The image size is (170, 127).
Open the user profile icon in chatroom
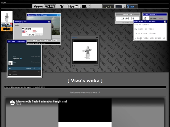click(10, 68)
